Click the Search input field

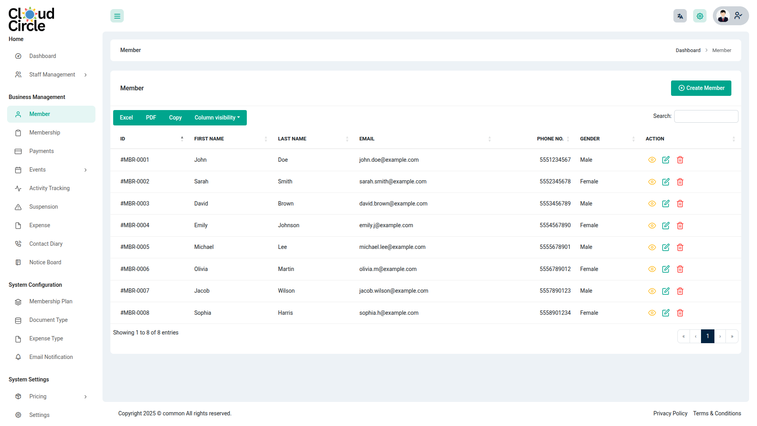click(x=706, y=116)
